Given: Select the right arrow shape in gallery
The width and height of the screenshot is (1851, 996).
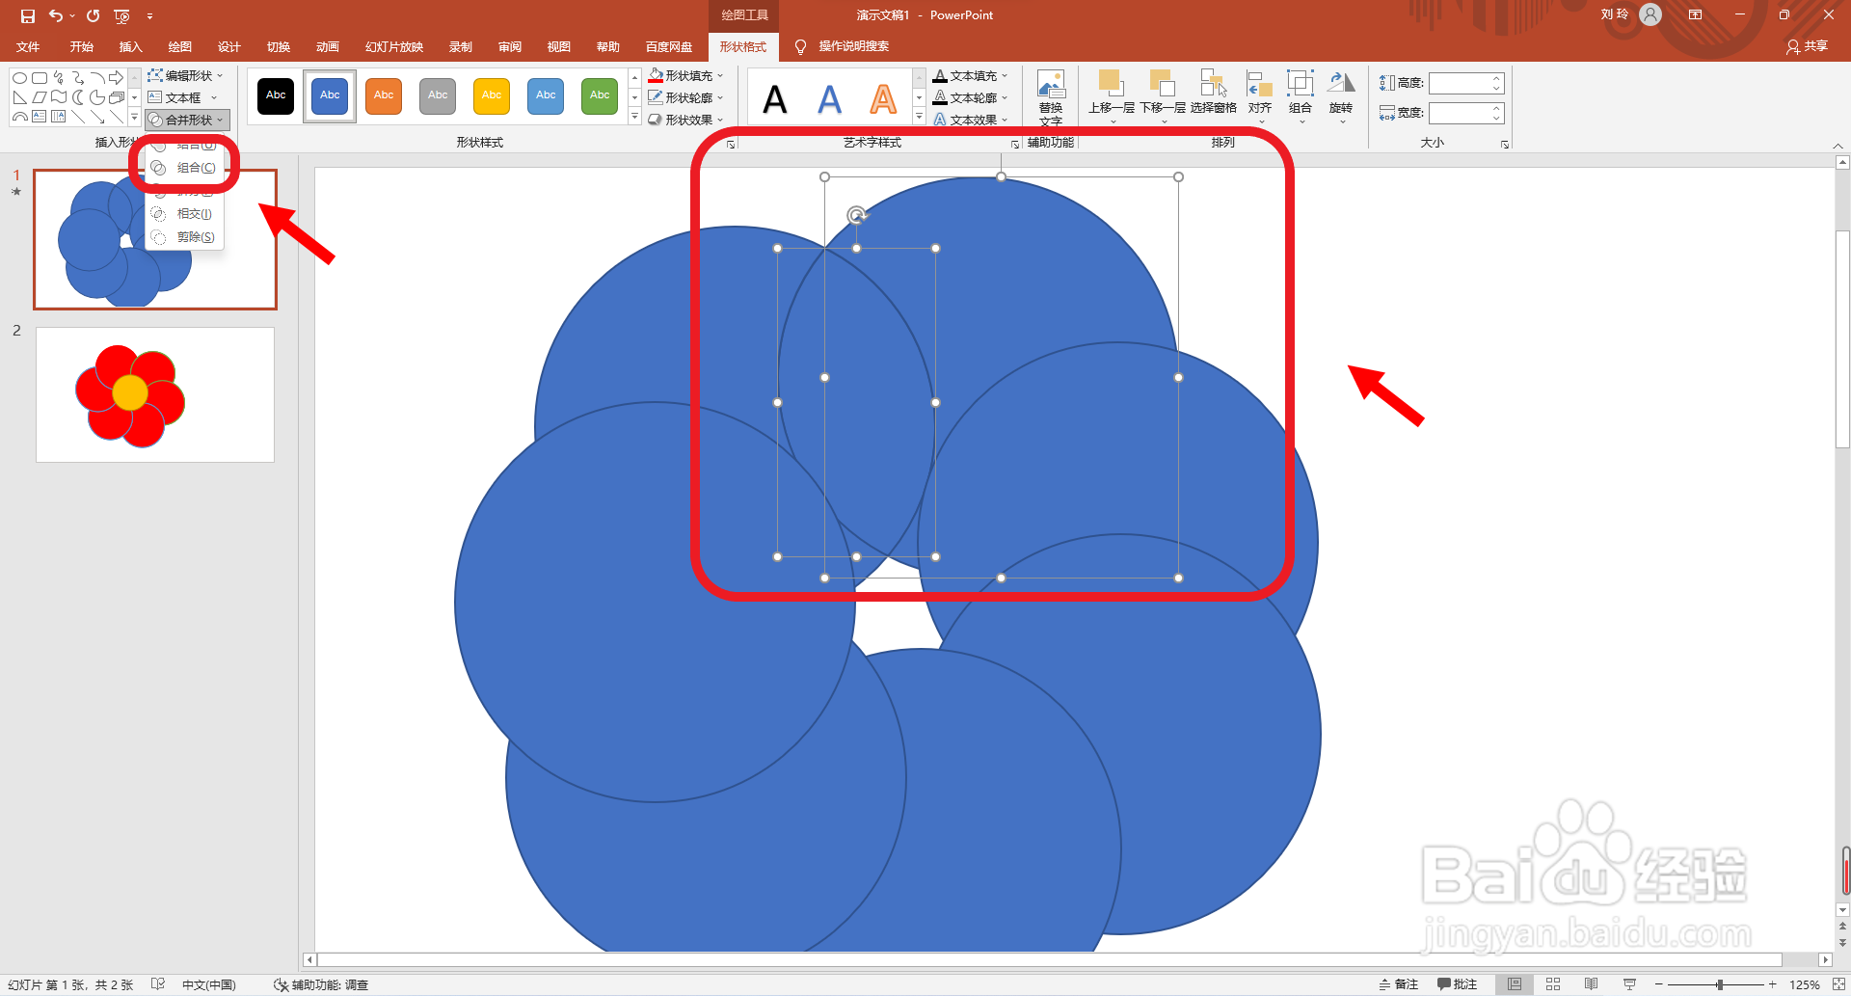Looking at the screenshot, I should (x=116, y=78).
